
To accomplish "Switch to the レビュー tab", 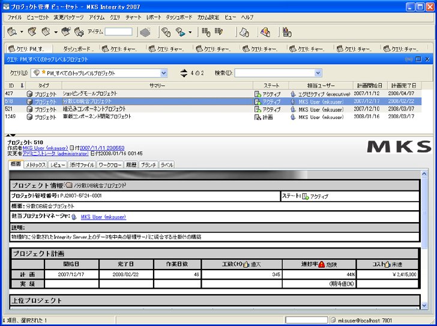I will click(x=58, y=165).
